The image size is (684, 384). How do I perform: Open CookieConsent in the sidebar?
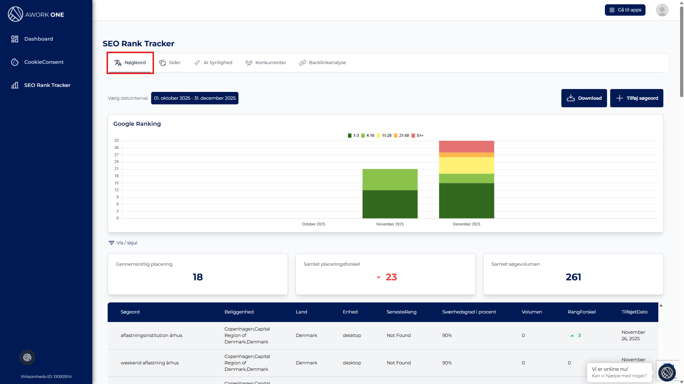click(43, 62)
